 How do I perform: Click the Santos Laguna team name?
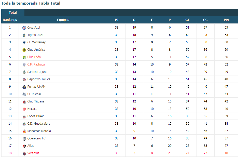[x=37, y=72]
